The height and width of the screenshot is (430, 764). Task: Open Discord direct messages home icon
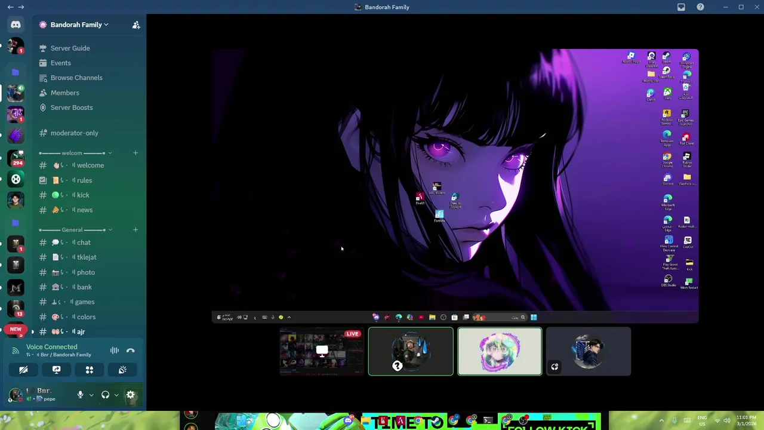[16, 25]
